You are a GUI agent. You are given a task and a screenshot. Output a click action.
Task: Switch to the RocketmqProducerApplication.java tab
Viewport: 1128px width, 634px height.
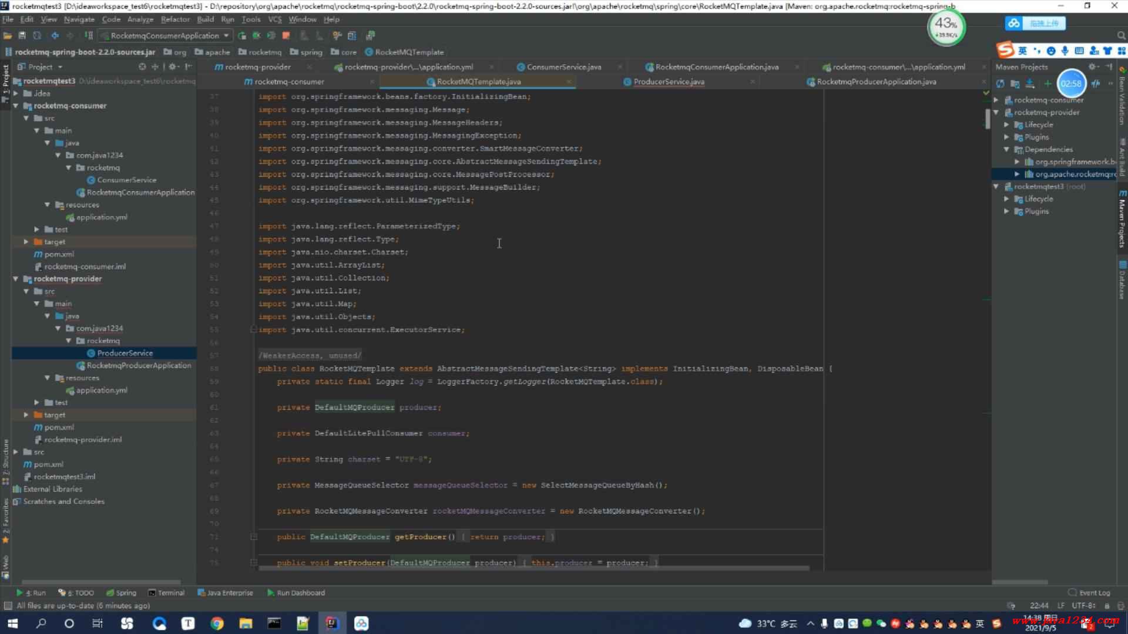click(x=876, y=82)
